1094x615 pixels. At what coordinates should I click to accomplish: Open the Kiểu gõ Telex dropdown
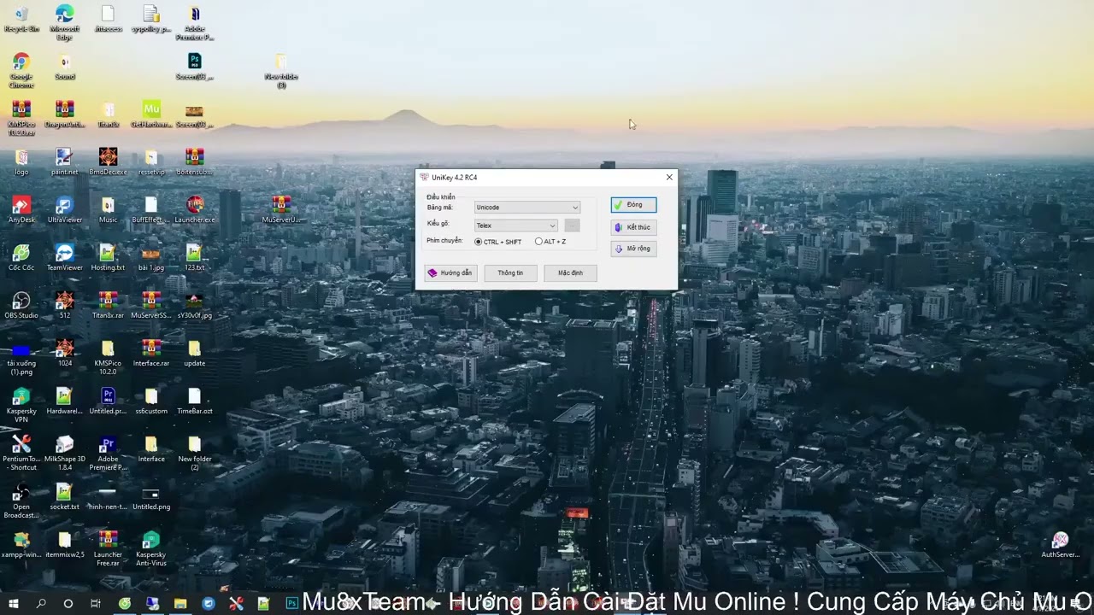tap(516, 225)
